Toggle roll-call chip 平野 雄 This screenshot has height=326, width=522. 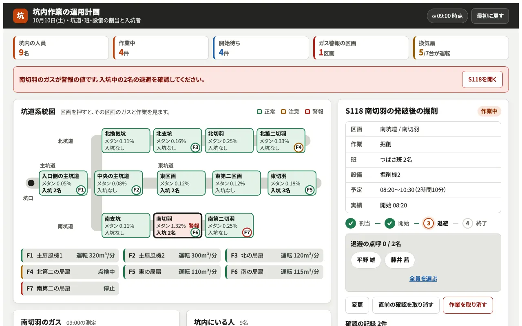pyautogui.click(x=366, y=260)
